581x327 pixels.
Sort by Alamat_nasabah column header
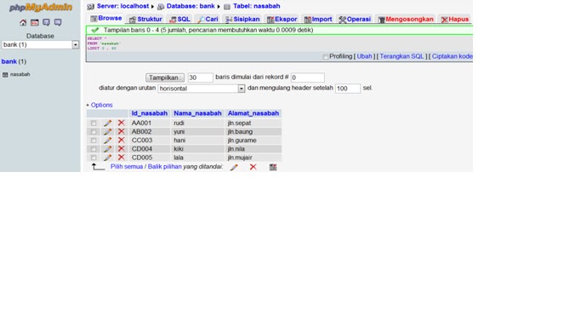pos(253,113)
